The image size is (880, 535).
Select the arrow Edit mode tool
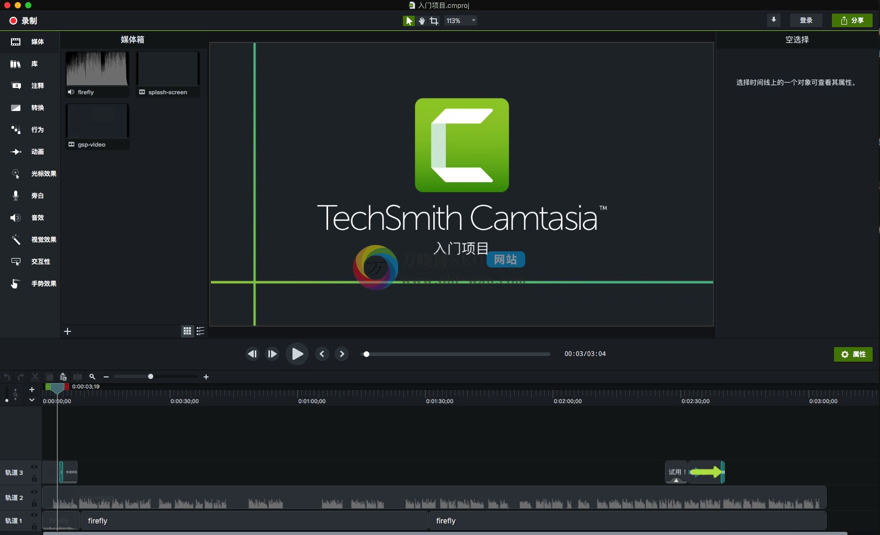409,20
